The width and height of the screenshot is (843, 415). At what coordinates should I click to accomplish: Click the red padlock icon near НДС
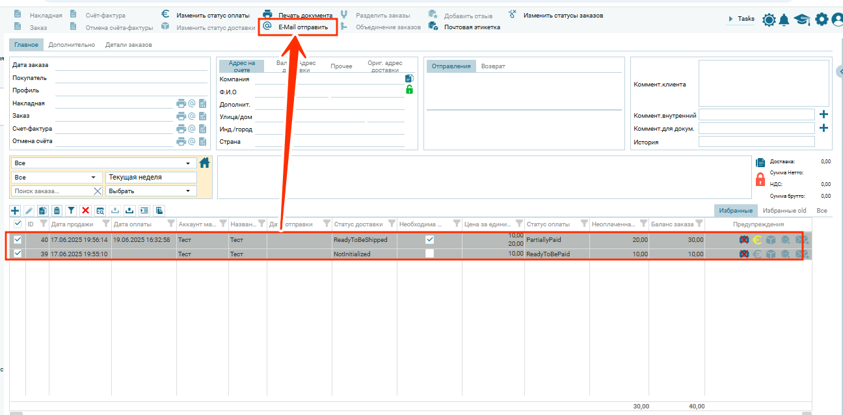tap(760, 180)
